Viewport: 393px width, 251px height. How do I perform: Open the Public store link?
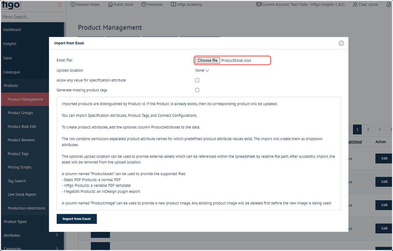[x=121, y=5]
